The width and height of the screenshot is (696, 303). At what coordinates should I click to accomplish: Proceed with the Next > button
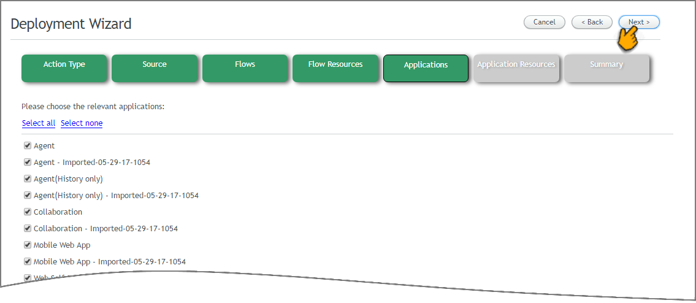click(x=639, y=22)
